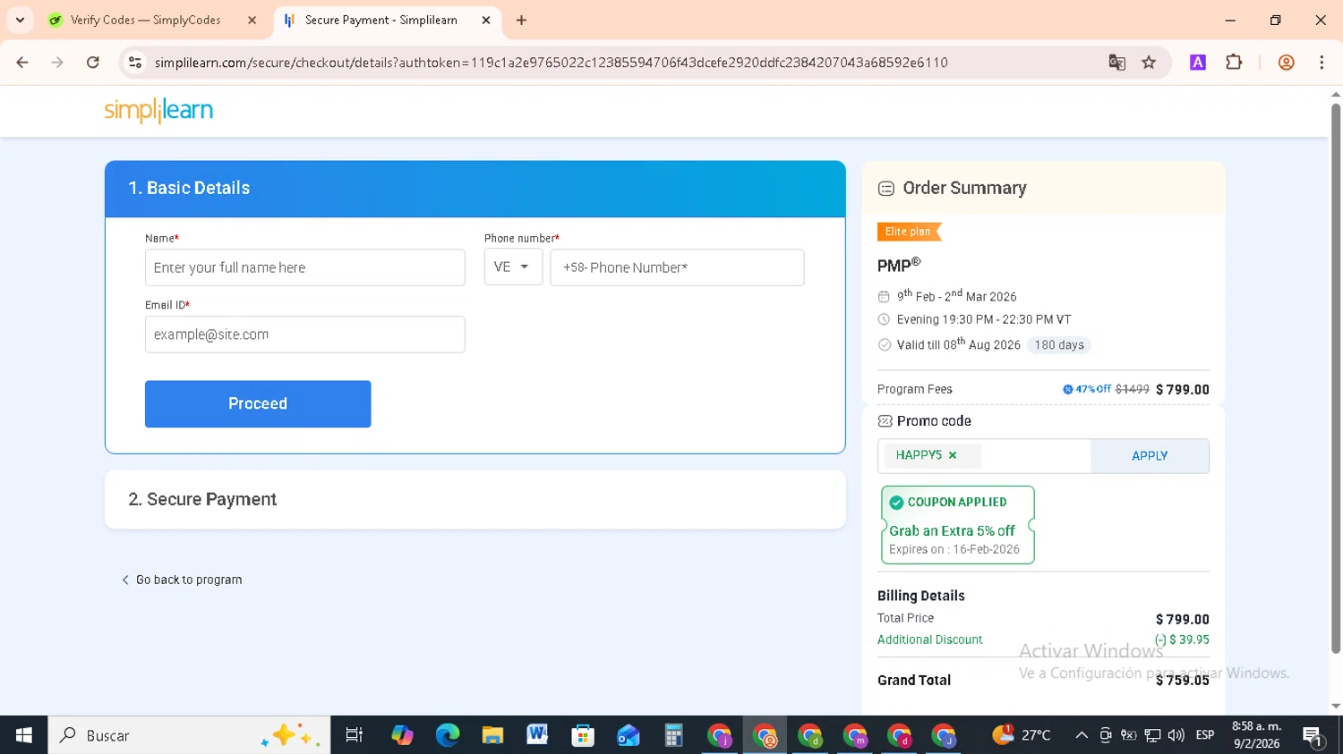Screen dimensions: 1343x754
Task: Expand the Secure Payment section
Action: click(x=475, y=499)
